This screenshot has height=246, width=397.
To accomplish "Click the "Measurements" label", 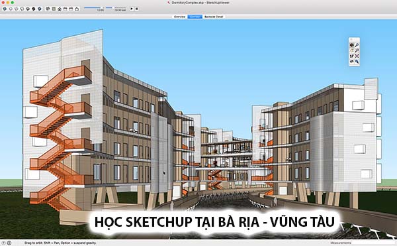I will click(x=341, y=243).
